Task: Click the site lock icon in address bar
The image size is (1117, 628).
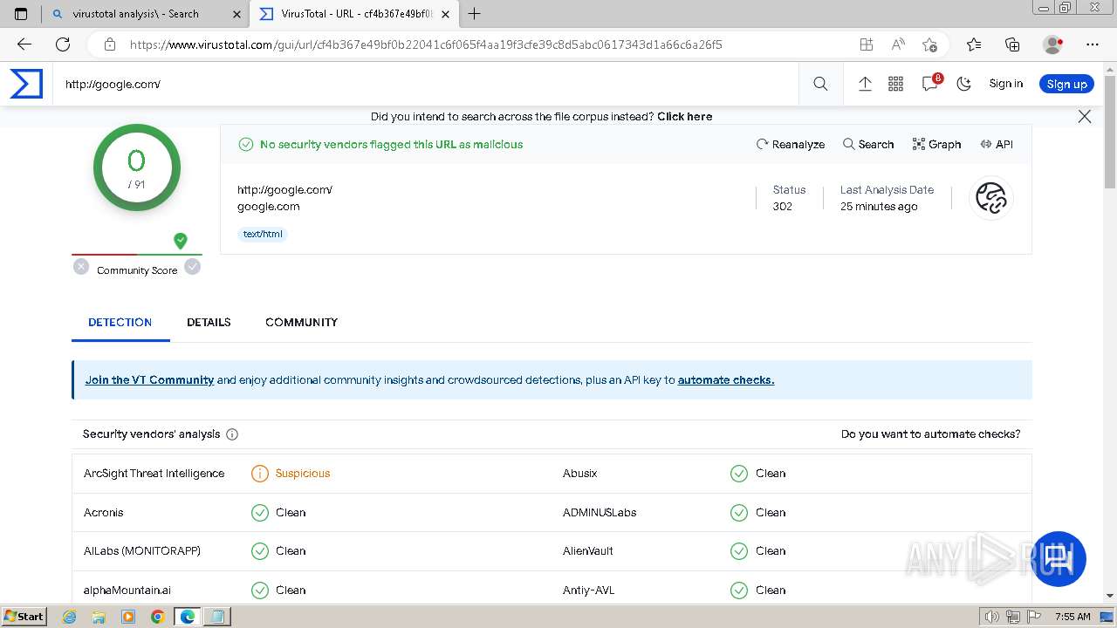Action: (x=109, y=44)
